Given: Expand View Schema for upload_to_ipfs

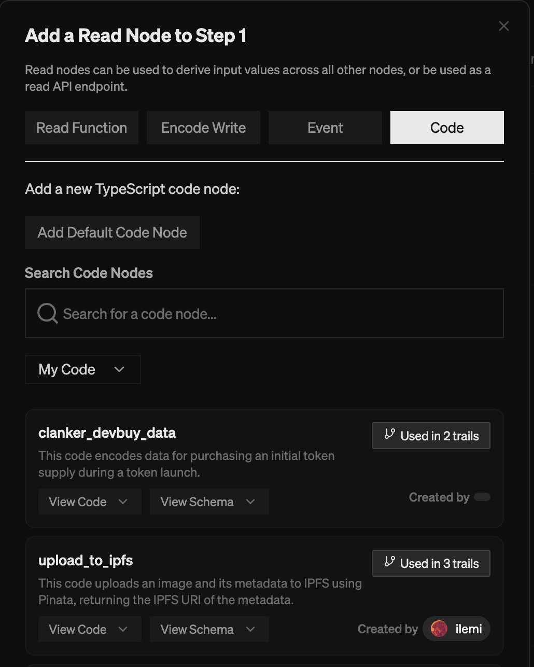Looking at the screenshot, I should click(x=209, y=629).
